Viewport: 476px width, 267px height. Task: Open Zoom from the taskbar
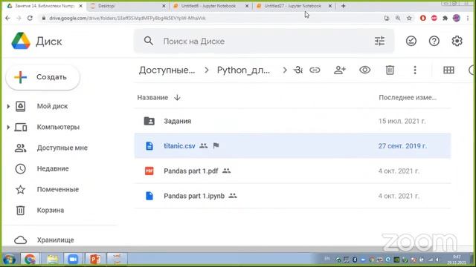(73, 260)
